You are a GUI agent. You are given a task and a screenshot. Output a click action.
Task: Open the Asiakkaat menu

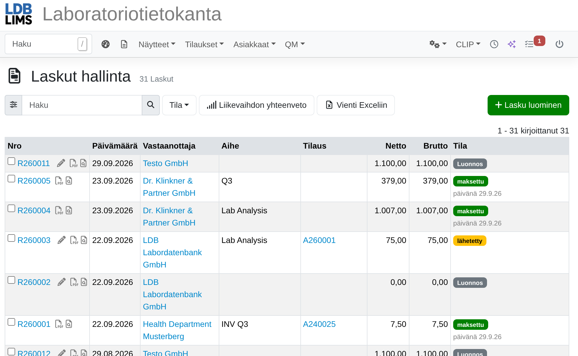coord(255,44)
